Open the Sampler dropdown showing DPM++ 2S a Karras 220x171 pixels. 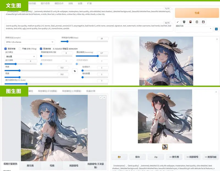(x=30, y=42)
